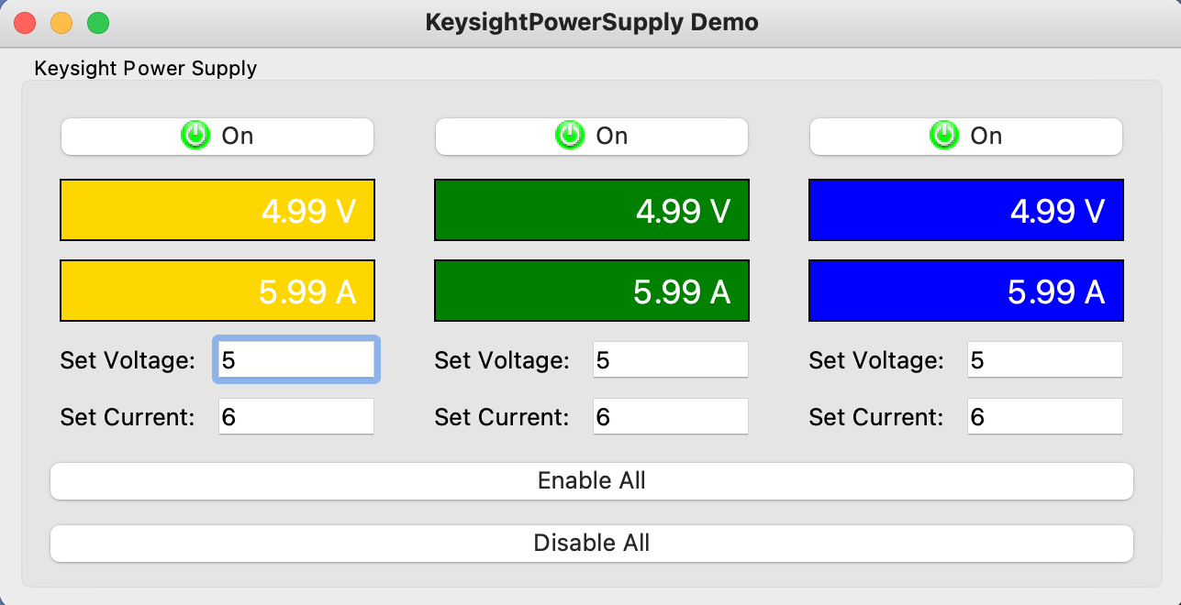Focus the Set Current field of the green channel
This screenshot has width=1181, height=605.
671,417
